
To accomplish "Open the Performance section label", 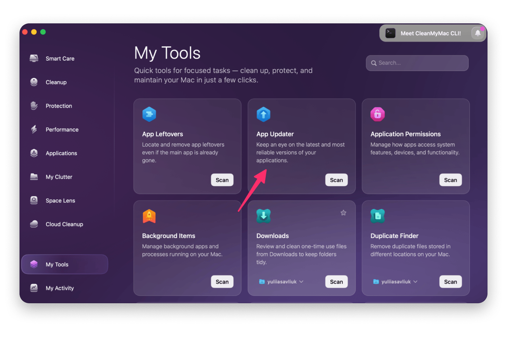I will 62,130.
